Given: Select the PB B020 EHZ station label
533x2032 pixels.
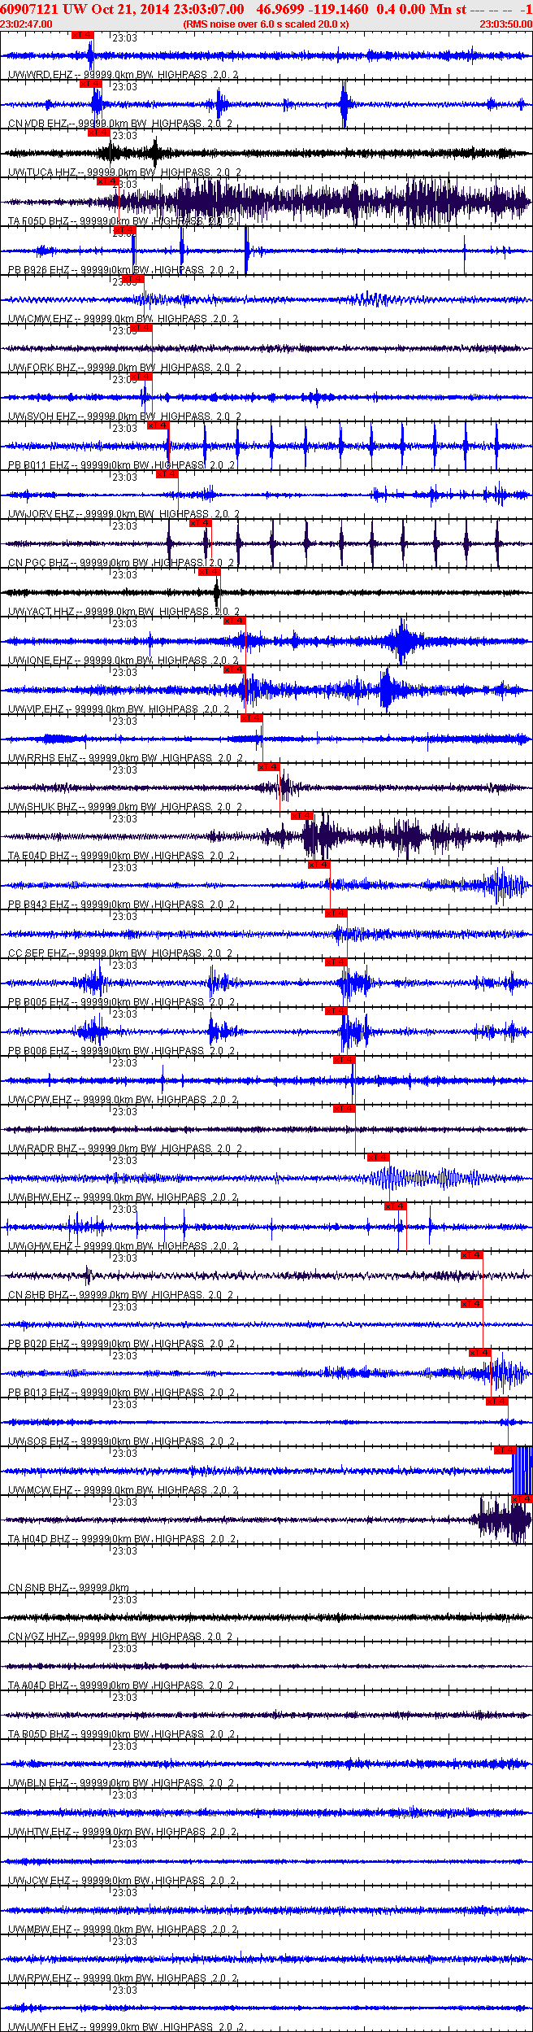Looking at the screenshot, I should (x=121, y=1344).
